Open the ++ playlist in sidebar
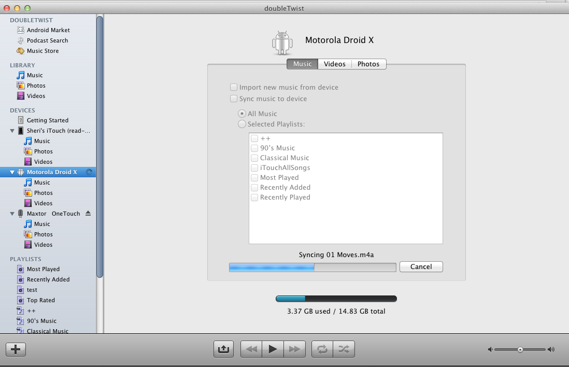Viewport: 569px width, 367px height. [26, 310]
